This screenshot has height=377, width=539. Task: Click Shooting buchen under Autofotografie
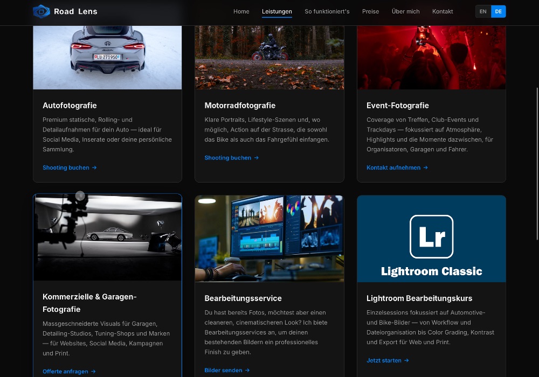tap(70, 167)
